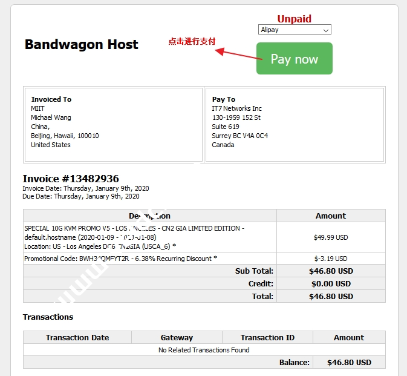Click the Transaction Date column header
Viewport: 407px width, 376px height.
click(x=77, y=337)
